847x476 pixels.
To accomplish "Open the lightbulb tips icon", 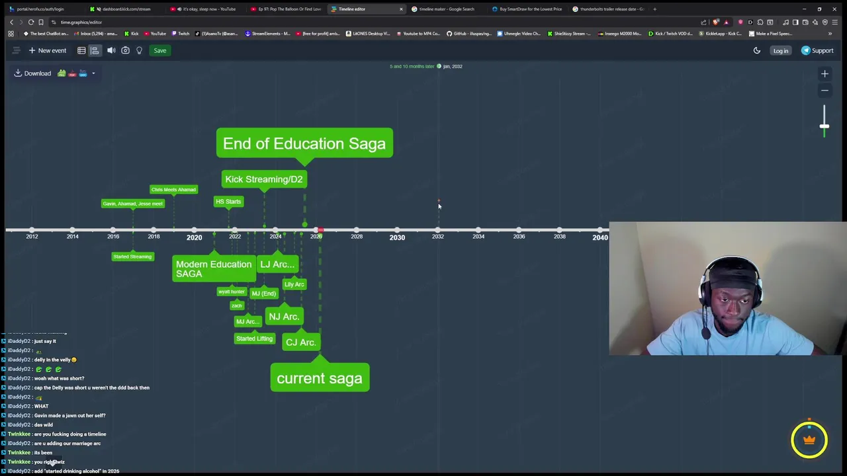I will [139, 50].
